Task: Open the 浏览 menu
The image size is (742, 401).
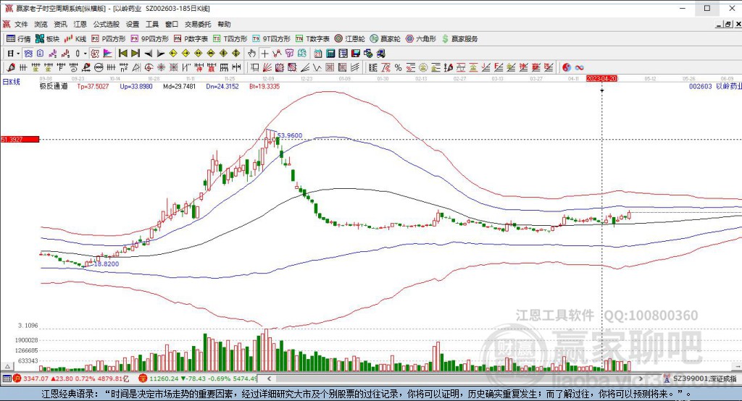Action: tap(41, 24)
